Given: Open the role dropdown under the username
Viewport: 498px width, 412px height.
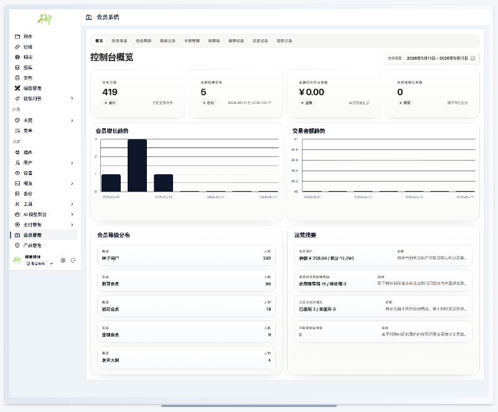Looking at the screenshot, I should tap(39, 264).
